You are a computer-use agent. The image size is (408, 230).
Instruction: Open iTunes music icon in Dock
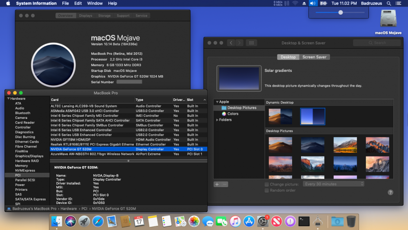[x=235, y=221]
